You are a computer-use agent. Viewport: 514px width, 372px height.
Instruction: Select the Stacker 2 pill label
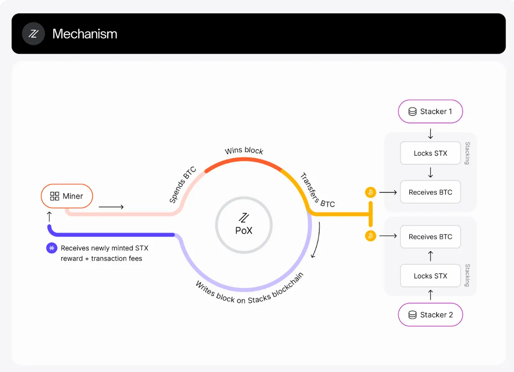pos(436,315)
